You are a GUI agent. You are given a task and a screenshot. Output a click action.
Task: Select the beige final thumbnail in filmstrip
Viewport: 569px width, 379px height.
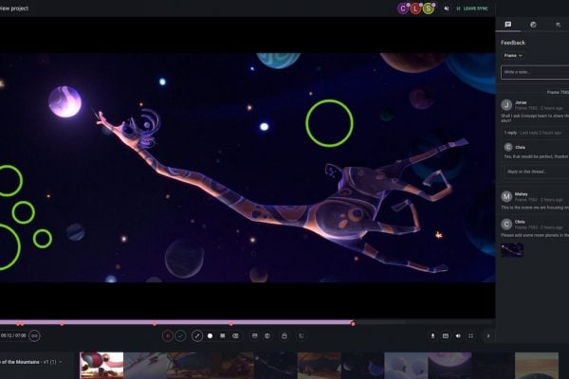coord(537,366)
